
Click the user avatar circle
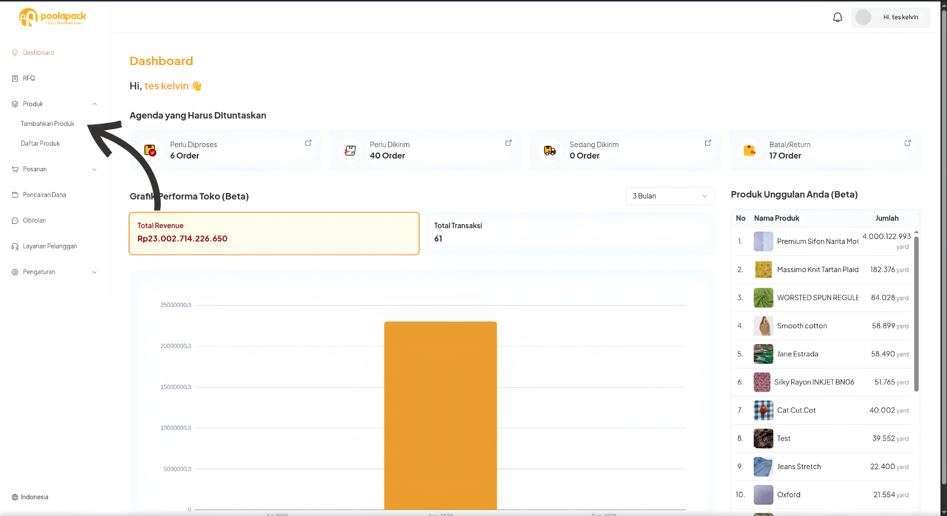tap(863, 17)
